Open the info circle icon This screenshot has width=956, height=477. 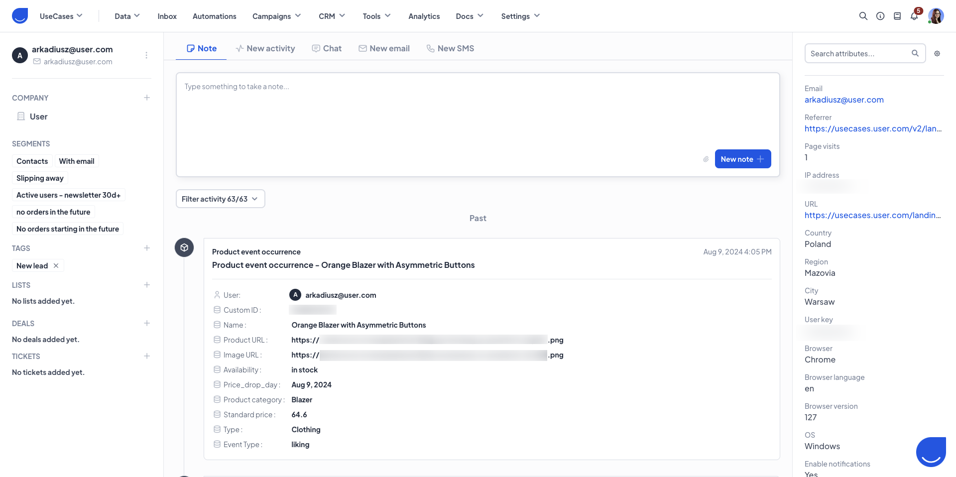click(x=880, y=16)
